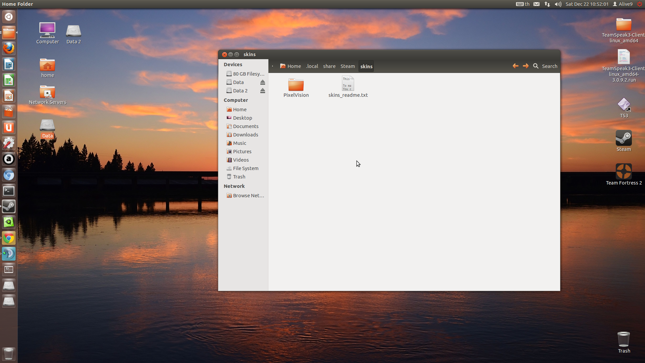The image size is (645, 363).
Task: Open the sound volume indicator menu
Action: [x=558, y=4]
